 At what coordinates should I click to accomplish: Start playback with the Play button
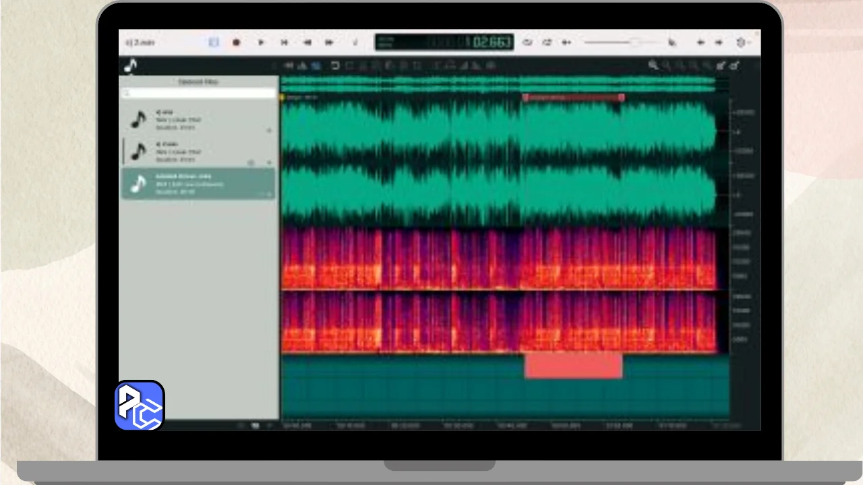tap(261, 42)
